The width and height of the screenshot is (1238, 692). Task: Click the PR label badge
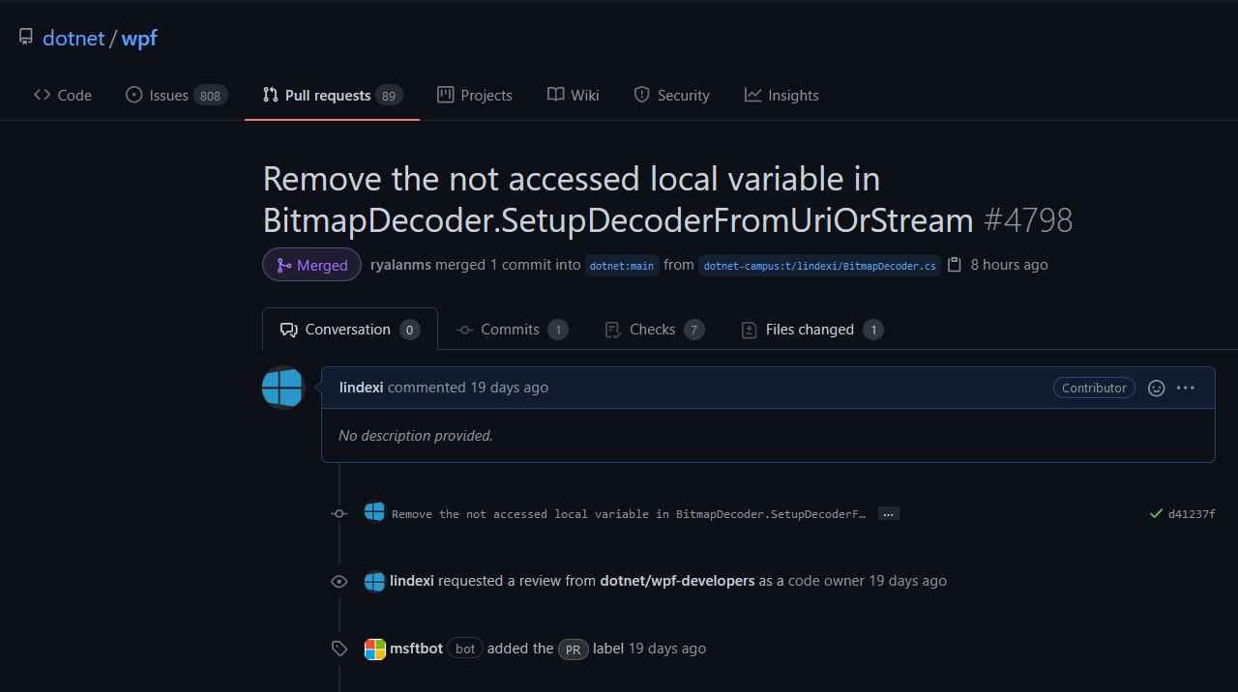pos(573,649)
